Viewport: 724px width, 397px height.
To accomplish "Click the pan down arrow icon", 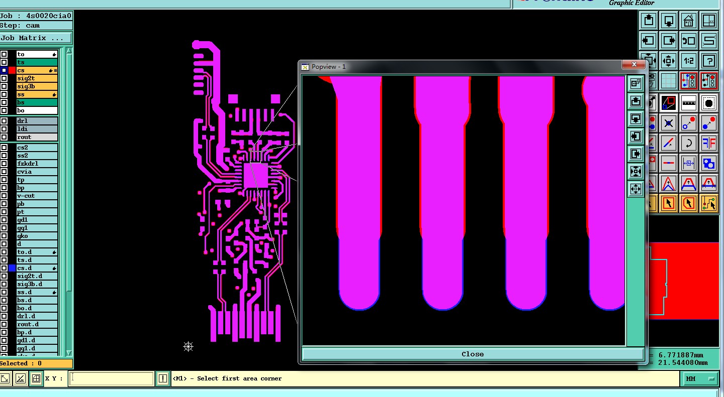I will [x=669, y=21].
